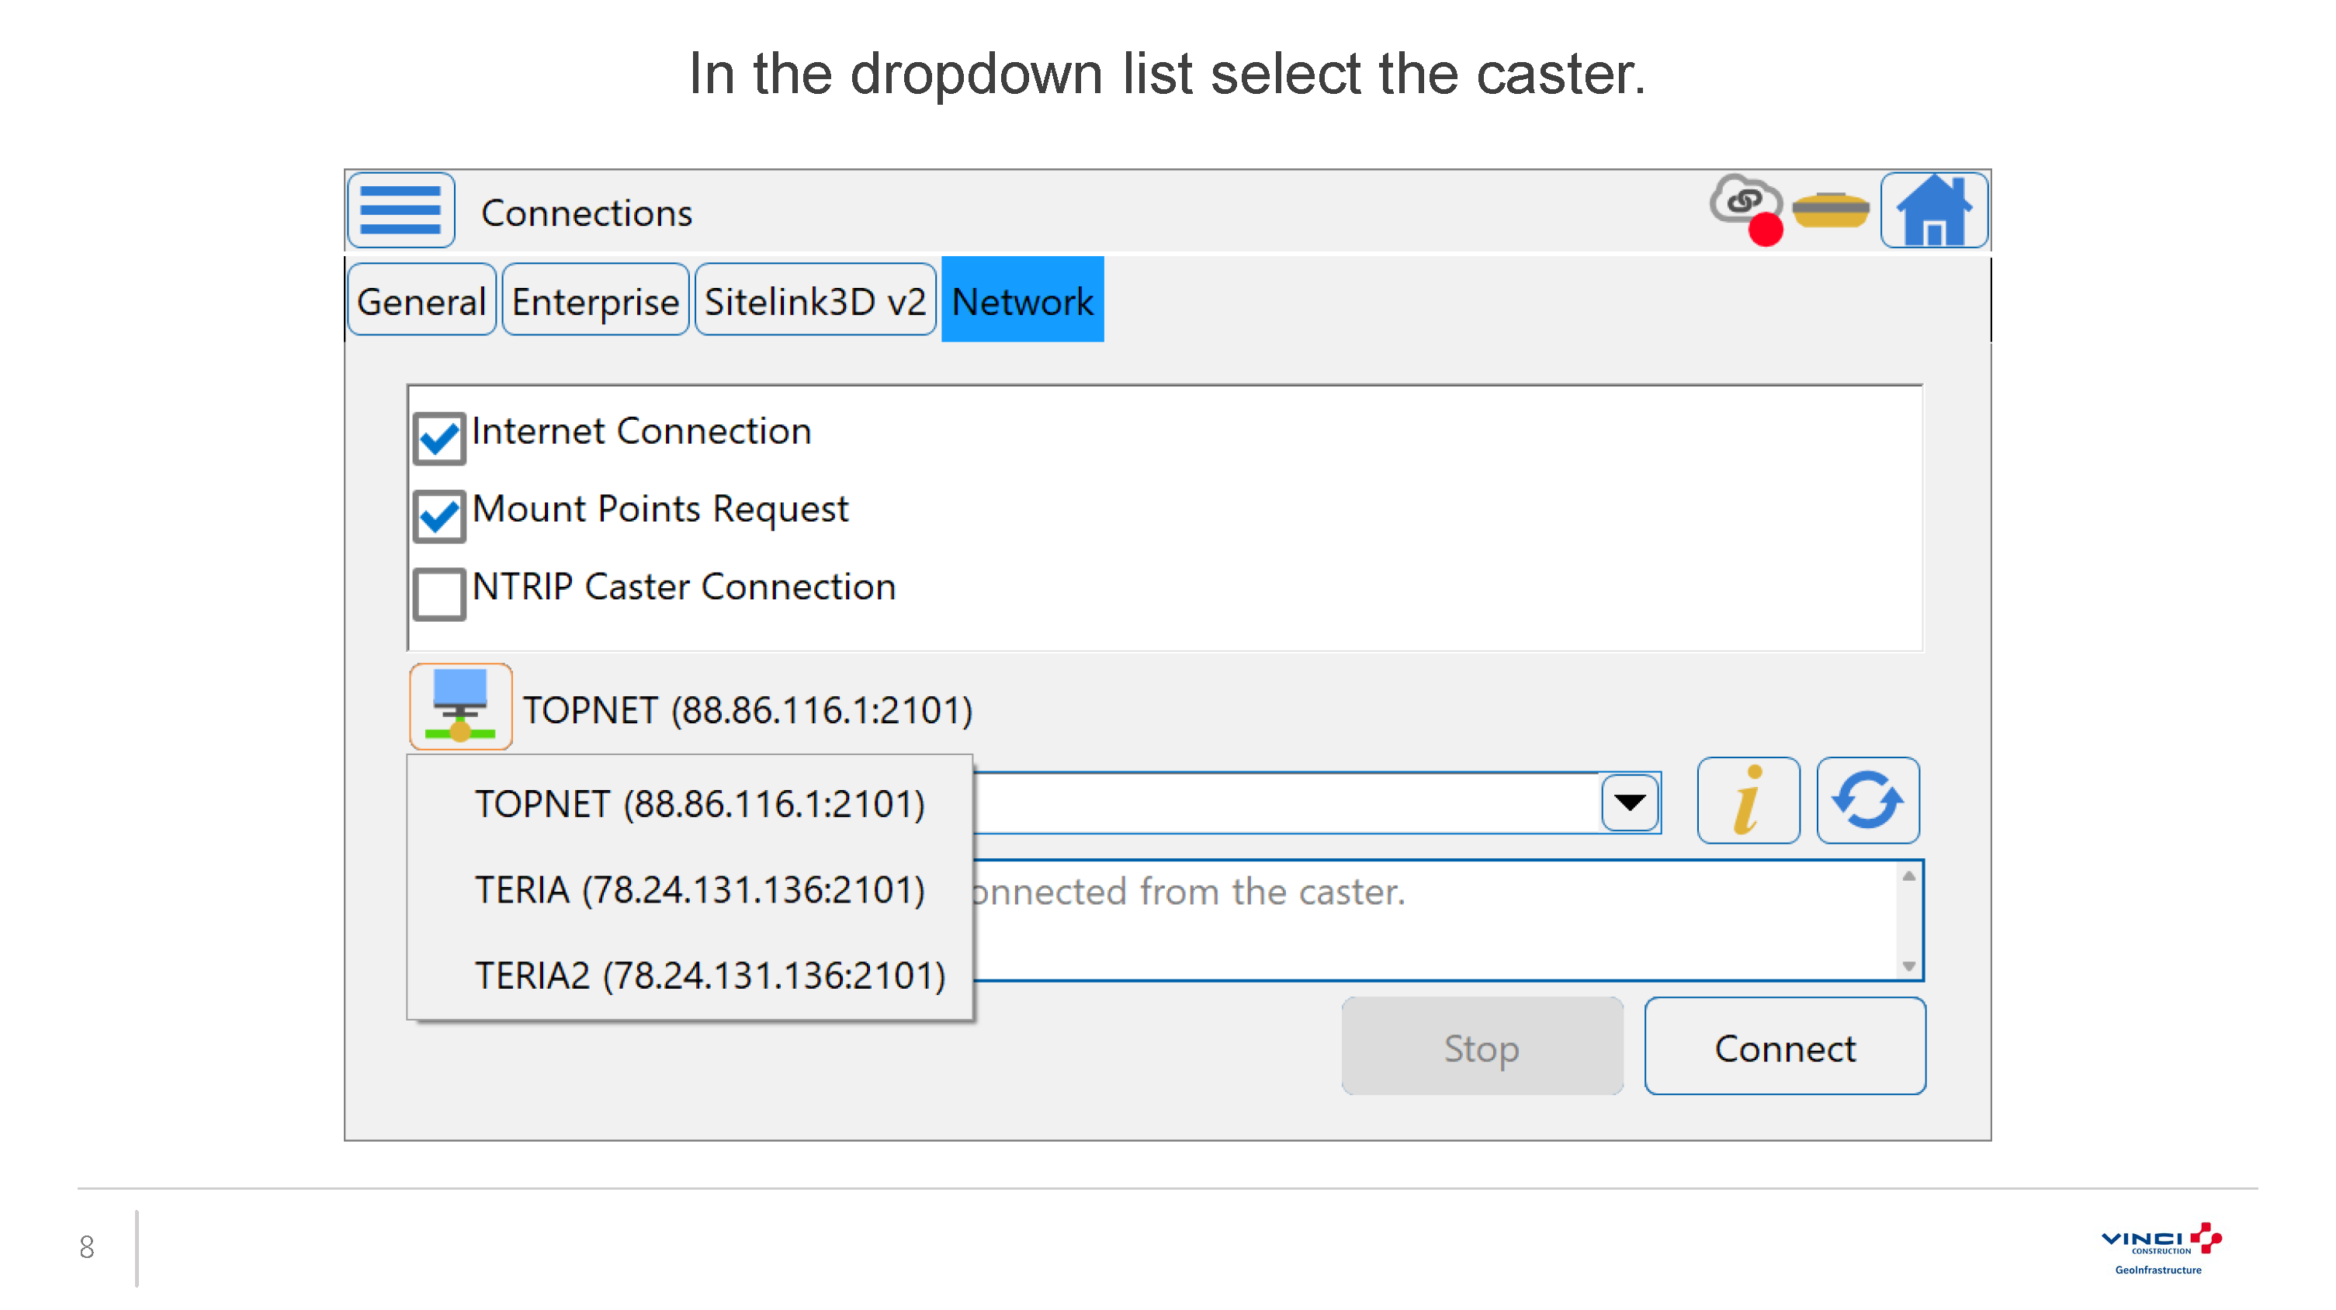2336x1310 pixels.
Task: Open the network caster configuration icon
Action: coord(461,707)
